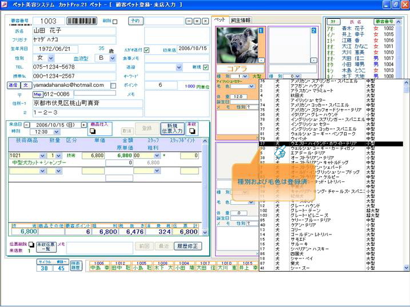Click into the TEL field 075-1234-5678
Screen dimensions: 410x307
74,67
